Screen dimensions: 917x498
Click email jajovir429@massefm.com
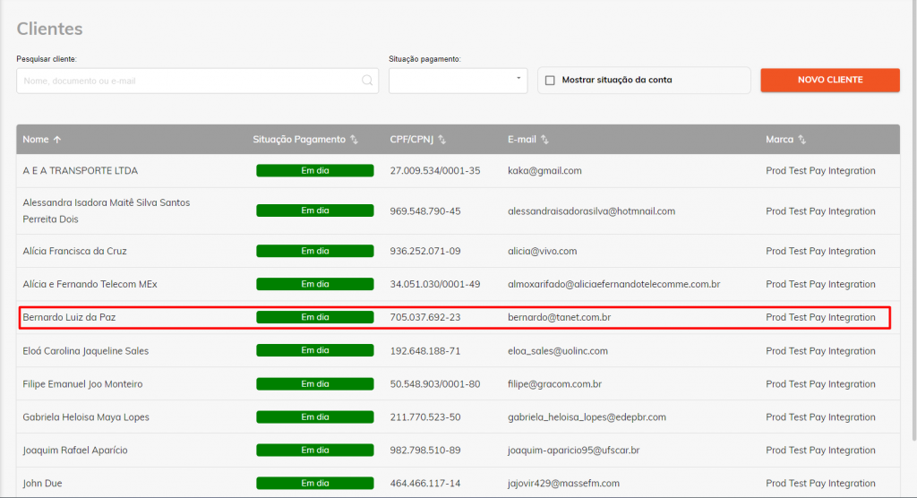(564, 484)
